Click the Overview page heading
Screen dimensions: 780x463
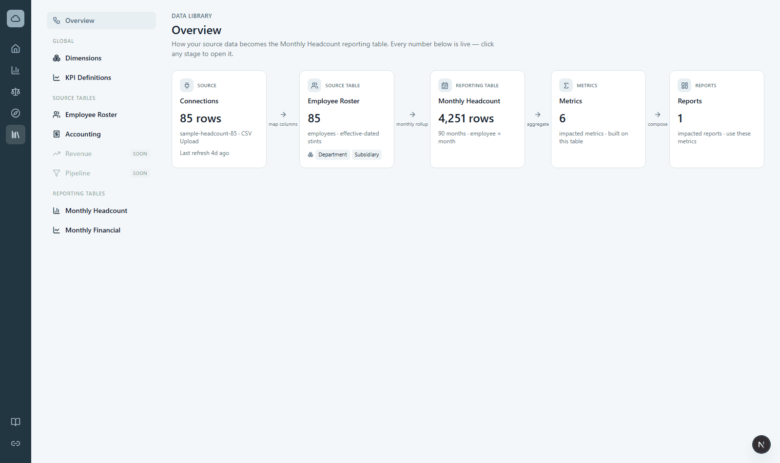point(196,30)
